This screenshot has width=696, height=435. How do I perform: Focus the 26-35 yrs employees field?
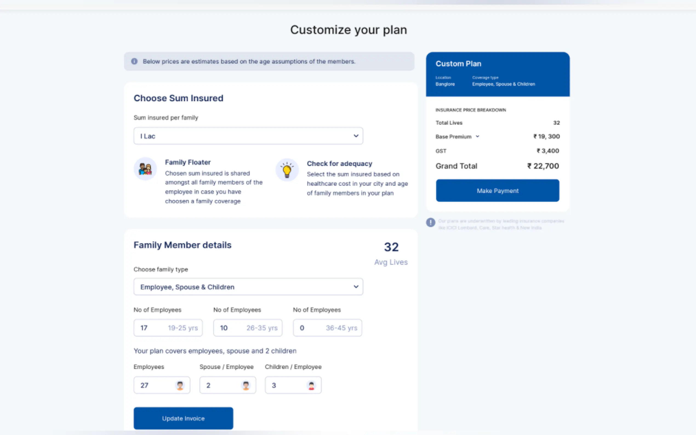(x=247, y=328)
